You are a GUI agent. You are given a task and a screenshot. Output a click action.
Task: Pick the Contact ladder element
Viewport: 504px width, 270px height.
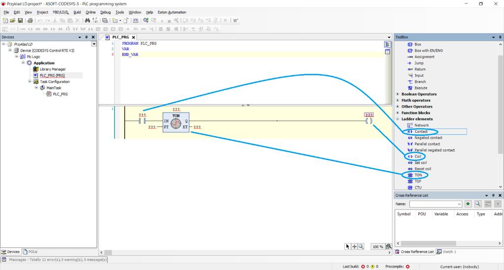(x=417, y=132)
